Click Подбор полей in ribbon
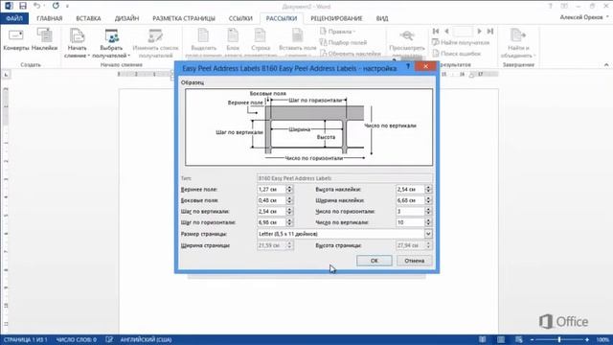This screenshot has height=345, width=613. pyautogui.click(x=343, y=42)
